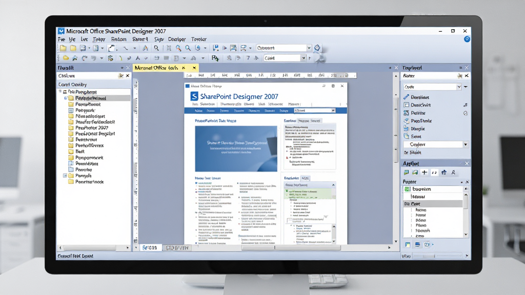Image resolution: width=525 pixels, height=295 pixels.
Task: Open the Cnth dropdown in right panel
Action: point(459,87)
